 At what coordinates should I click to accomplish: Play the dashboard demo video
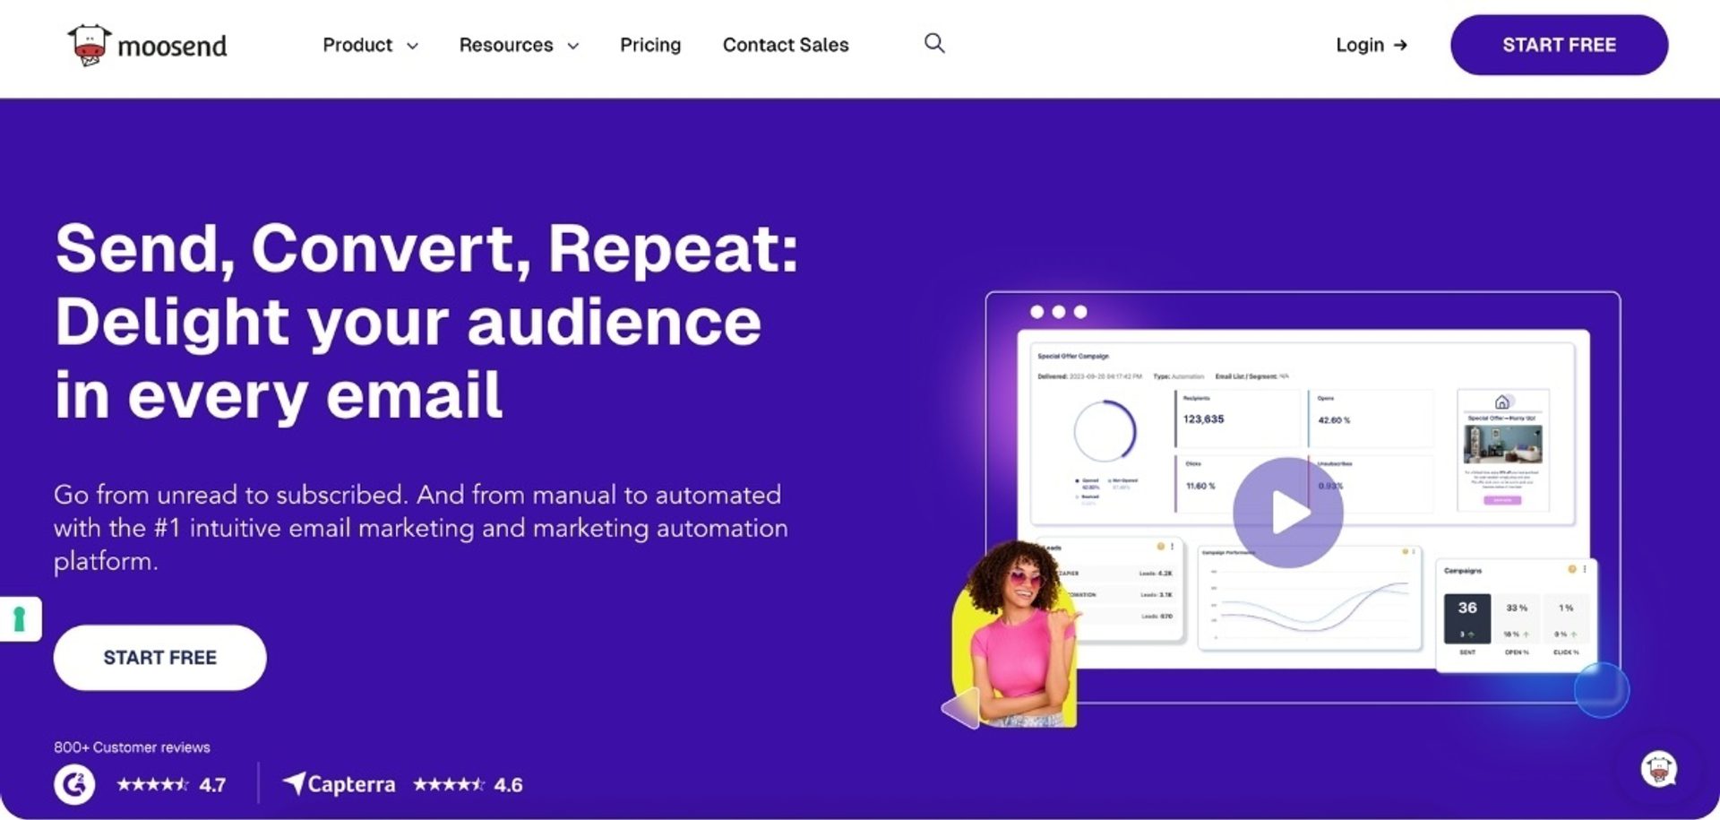pyautogui.click(x=1287, y=513)
